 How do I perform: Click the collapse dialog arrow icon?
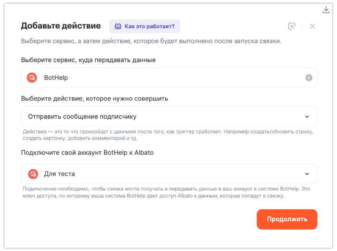[292, 26]
